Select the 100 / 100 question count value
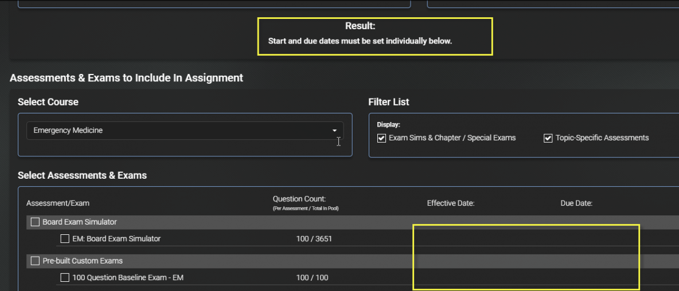Image resolution: width=679 pixels, height=291 pixels. (x=312, y=278)
